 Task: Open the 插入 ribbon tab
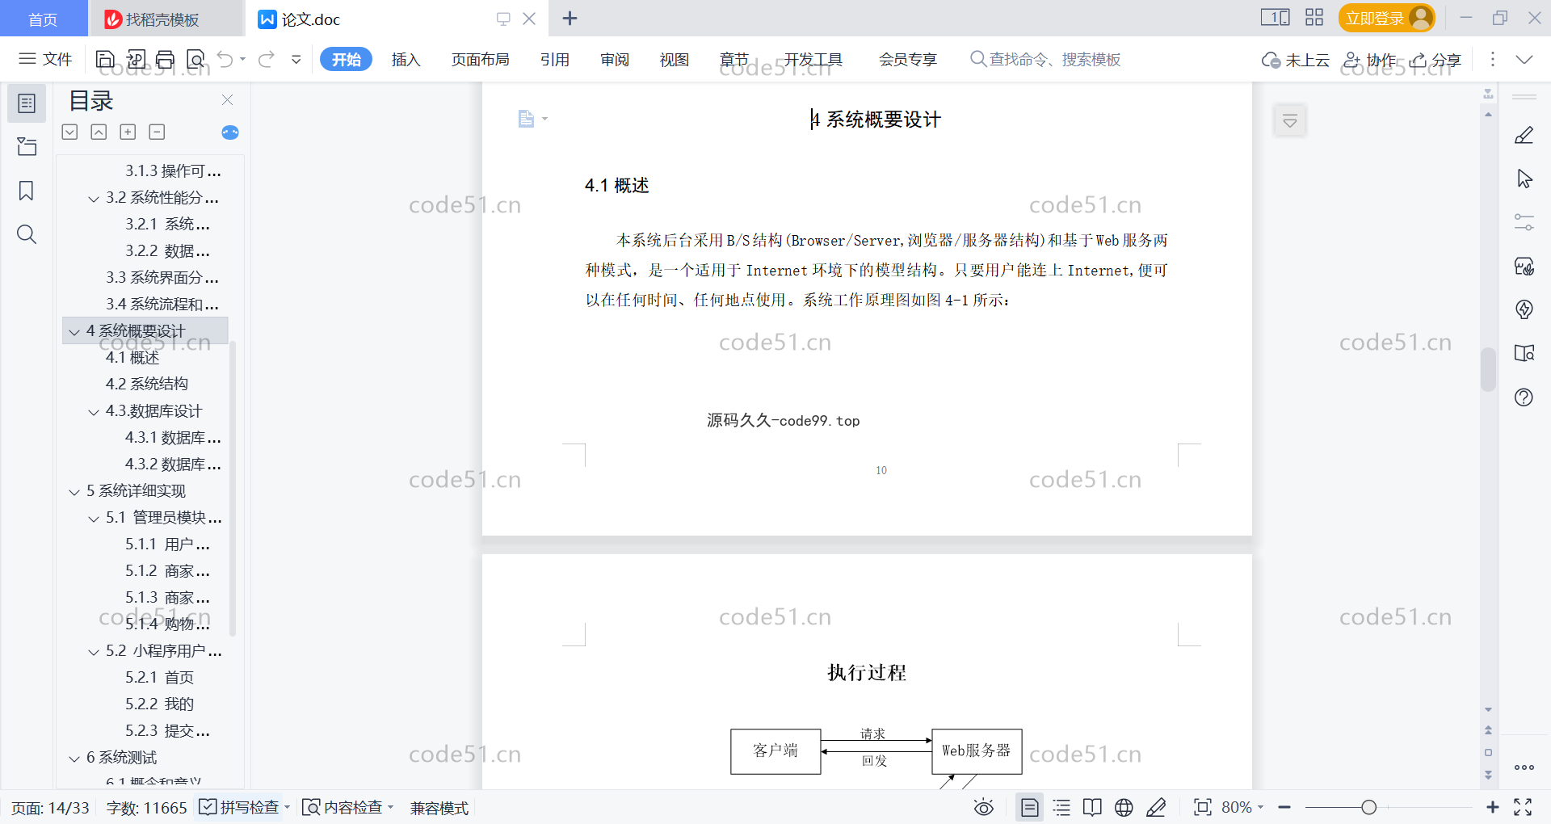click(406, 59)
